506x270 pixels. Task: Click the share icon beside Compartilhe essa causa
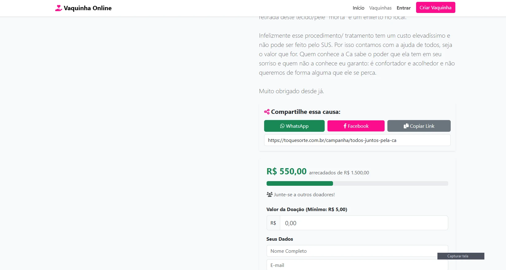pyautogui.click(x=267, y=112)
